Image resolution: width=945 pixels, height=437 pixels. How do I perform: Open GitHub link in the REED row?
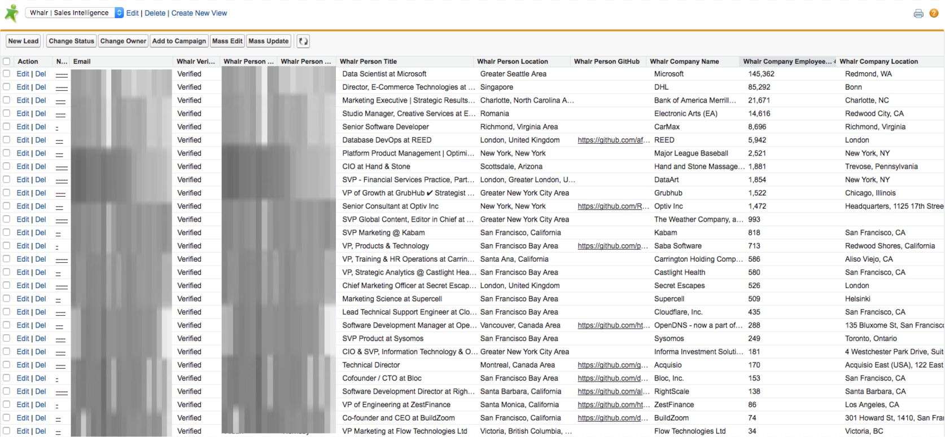[x=614, y=140]
